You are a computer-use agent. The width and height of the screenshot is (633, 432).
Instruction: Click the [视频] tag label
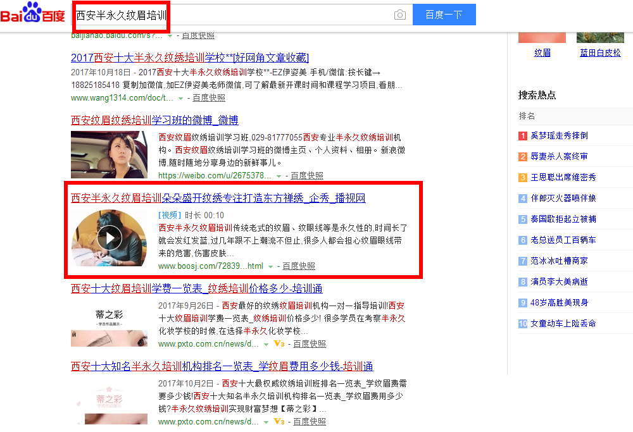tap(170, 216)
